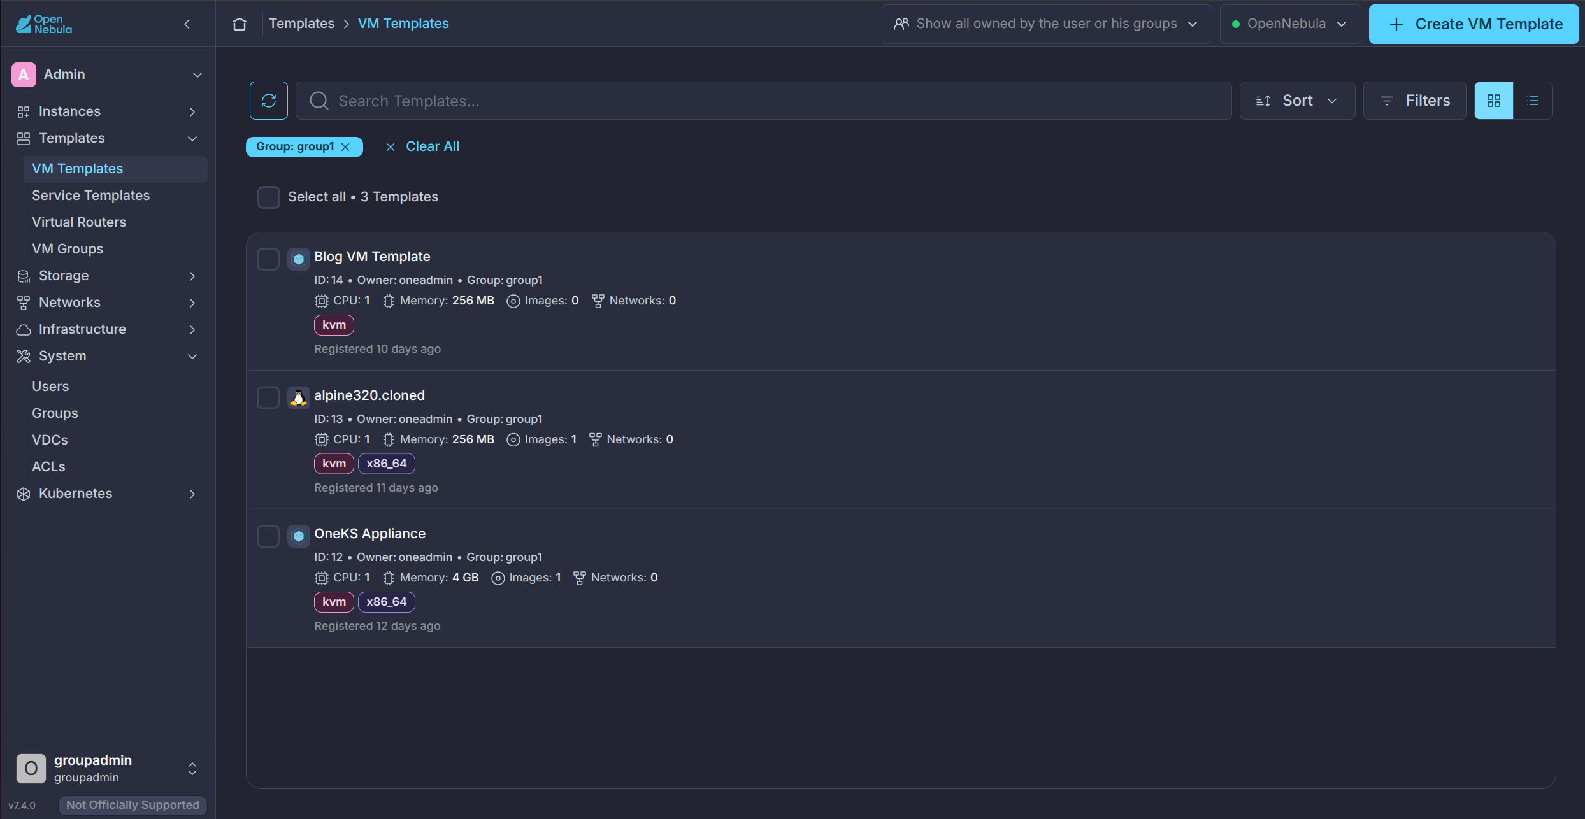Click Clear All filters
This screenshot has width=1585, height=819.
(x=422, y=146)
